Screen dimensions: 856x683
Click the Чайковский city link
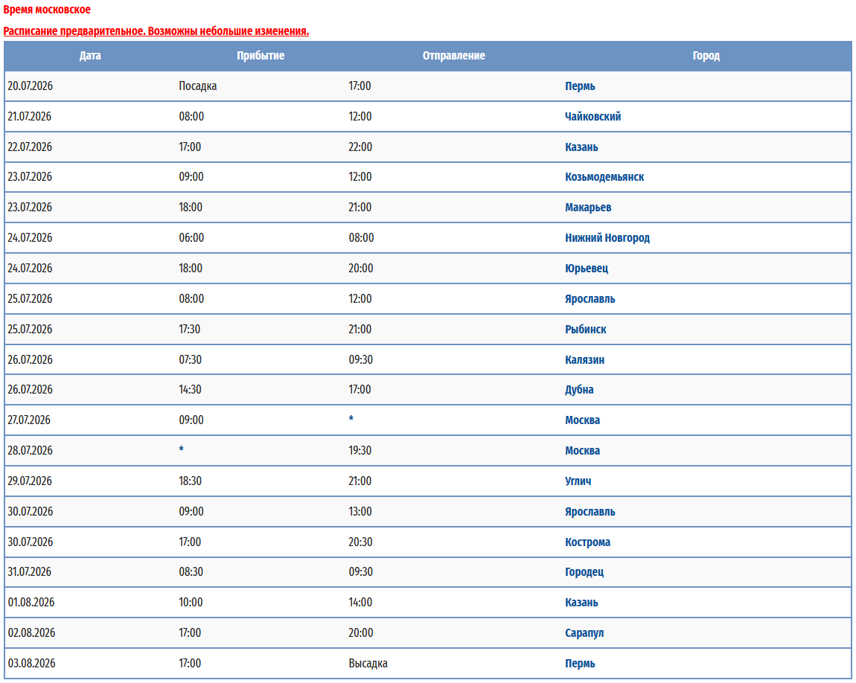(593, 117)
